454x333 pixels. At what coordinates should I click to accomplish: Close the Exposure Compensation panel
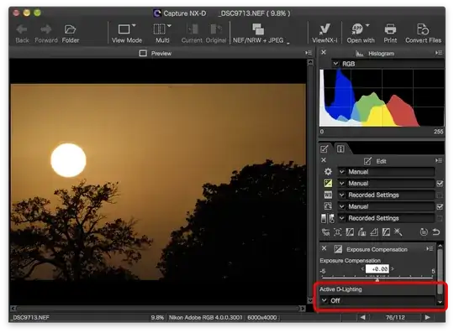[324, 248]
